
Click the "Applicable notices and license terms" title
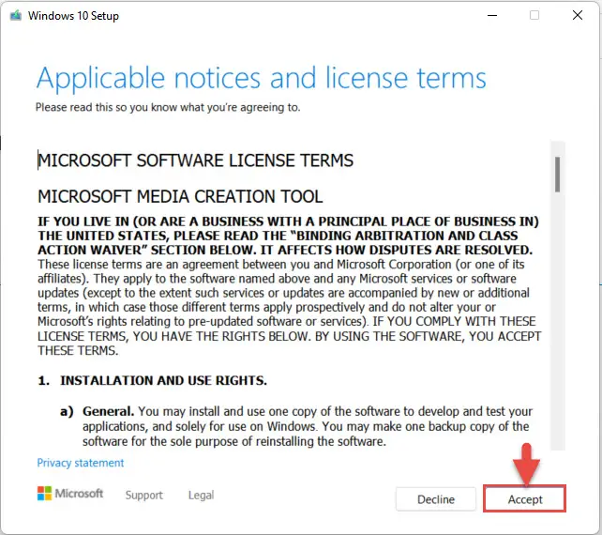[261, 78]
